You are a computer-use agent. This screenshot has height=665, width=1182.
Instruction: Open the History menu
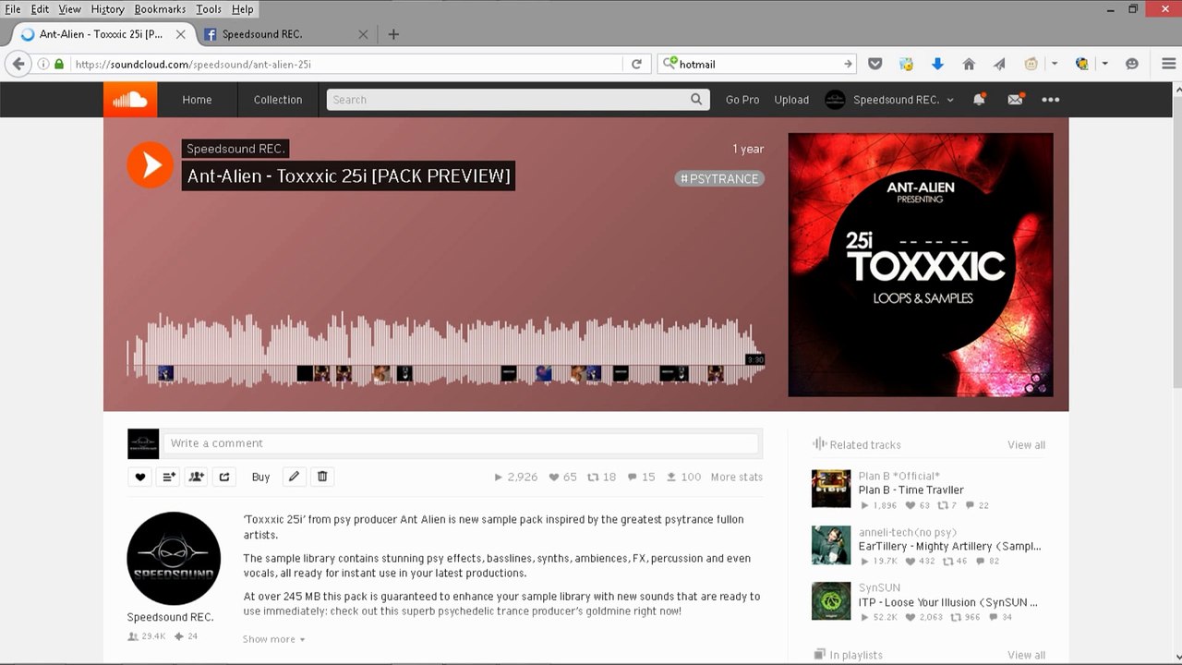[x=108, y=9]
